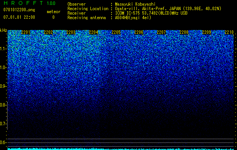
Task: Click the 2208 time marker
Action: [x=184, y=32]
